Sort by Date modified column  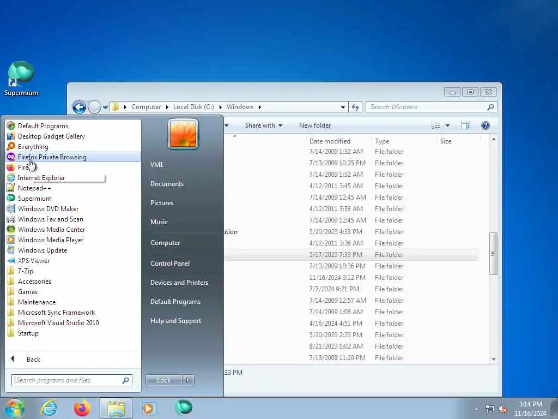[330, 141]
